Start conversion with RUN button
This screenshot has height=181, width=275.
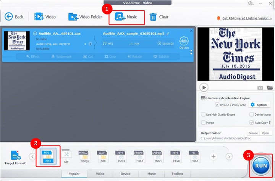point(261,165)
